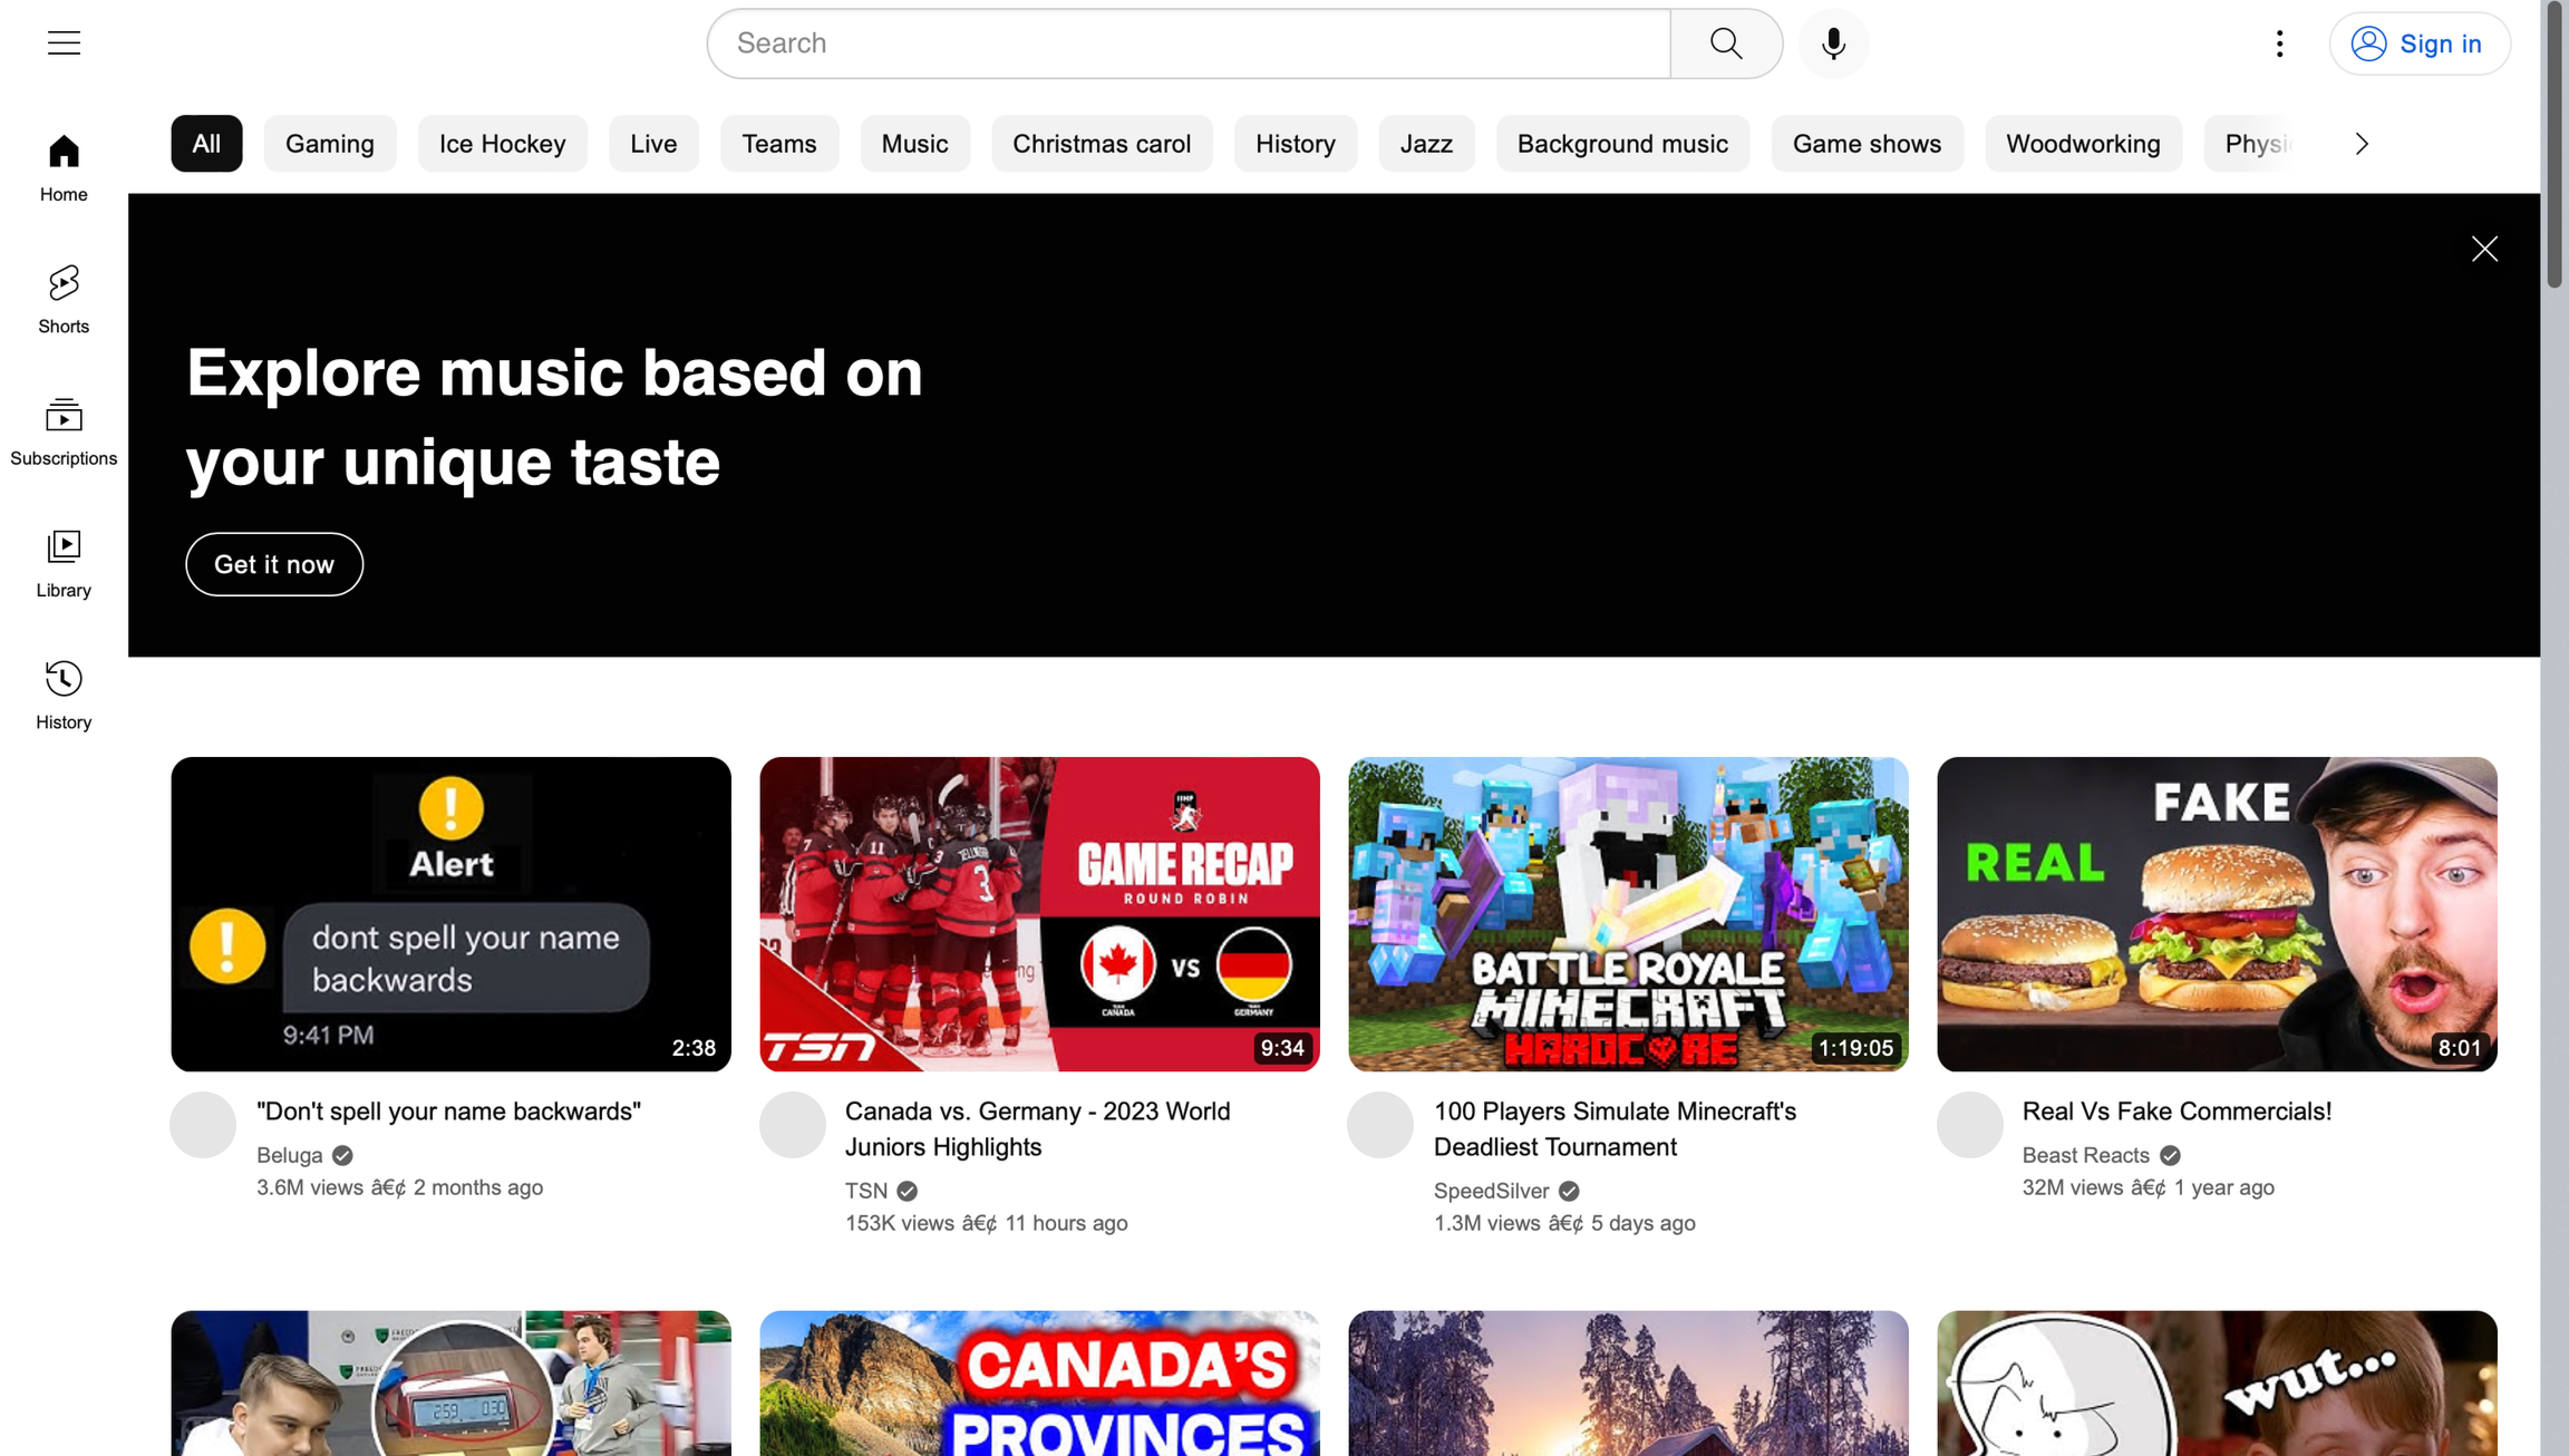
Task: Click into the Search field
Action: click(1188, 43)
